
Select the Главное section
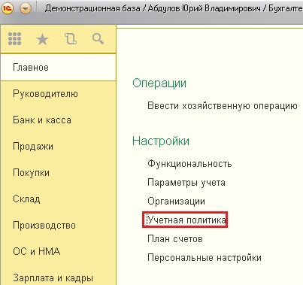click(x=58, y=67)
